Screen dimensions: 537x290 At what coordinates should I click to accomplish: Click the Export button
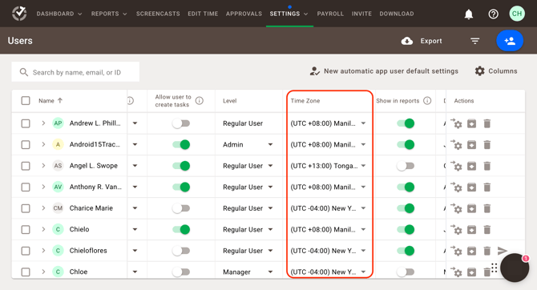(x=422, y=41)
